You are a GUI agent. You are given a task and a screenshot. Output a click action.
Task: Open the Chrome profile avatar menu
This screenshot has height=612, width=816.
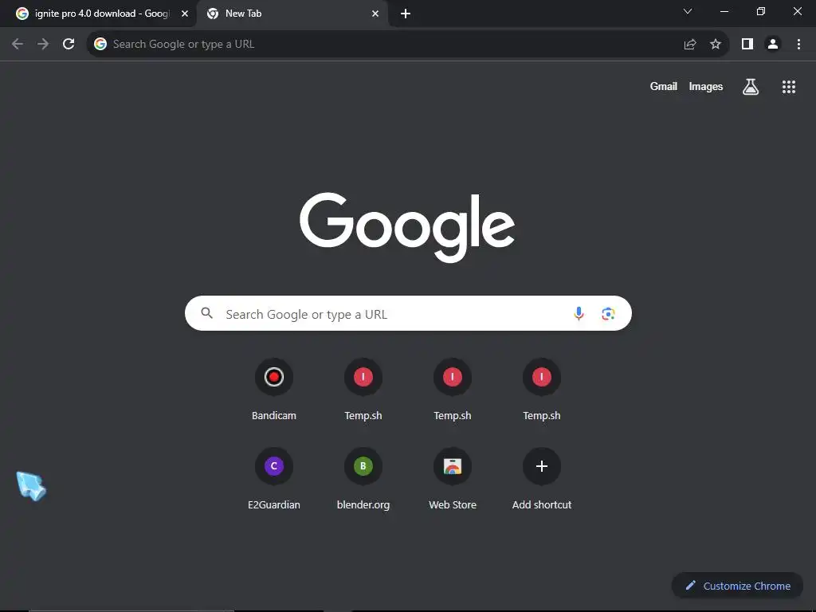point(773,45)
